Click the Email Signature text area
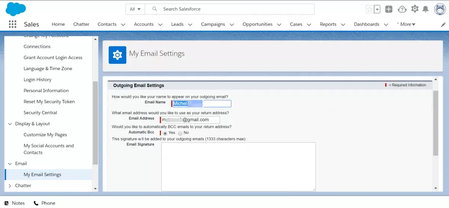This screenshot has height=208, width=449. coord(238,167)
